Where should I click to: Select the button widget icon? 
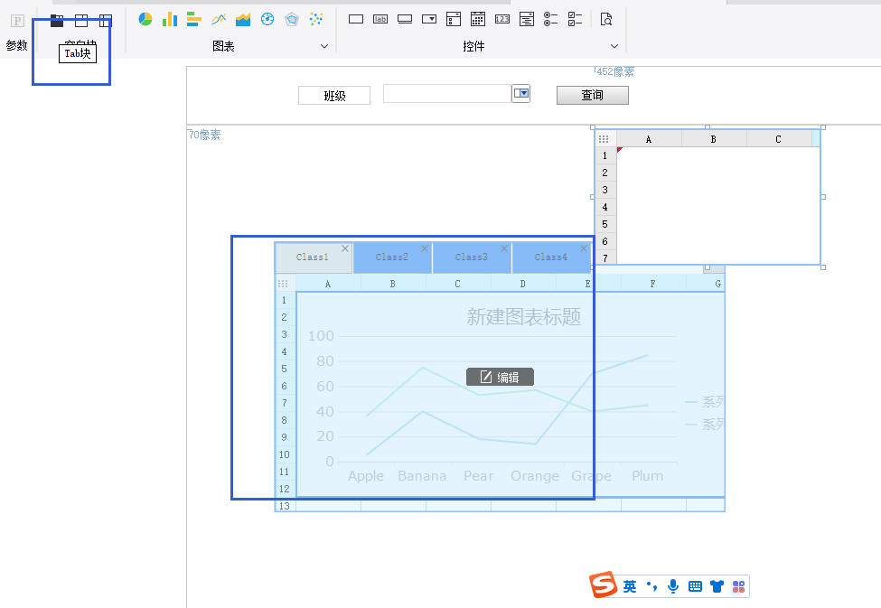[x=405, y=19]
